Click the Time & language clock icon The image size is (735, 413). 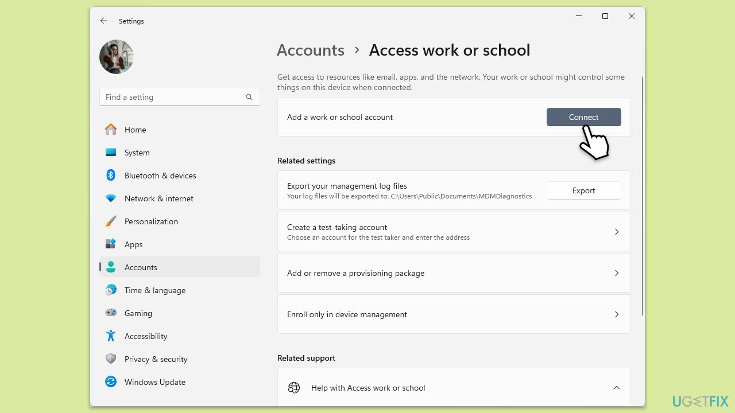click(x=111, y=290)
